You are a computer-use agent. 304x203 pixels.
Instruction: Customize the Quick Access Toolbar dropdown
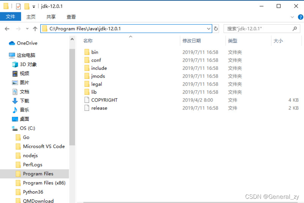tap(33, 6)
